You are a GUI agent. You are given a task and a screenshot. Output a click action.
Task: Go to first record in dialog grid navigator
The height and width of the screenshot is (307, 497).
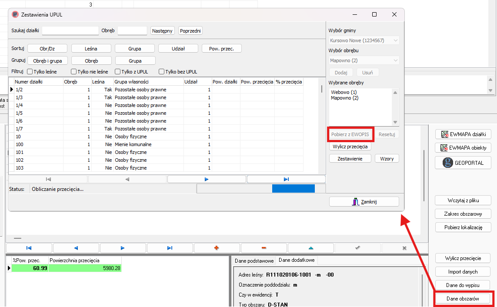click(48, 179)
